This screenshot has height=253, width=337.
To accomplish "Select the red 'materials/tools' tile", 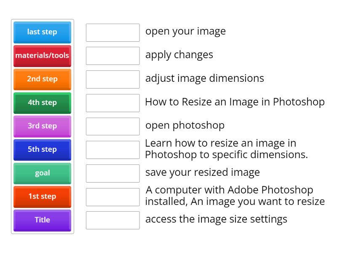I will coord(42,56).
